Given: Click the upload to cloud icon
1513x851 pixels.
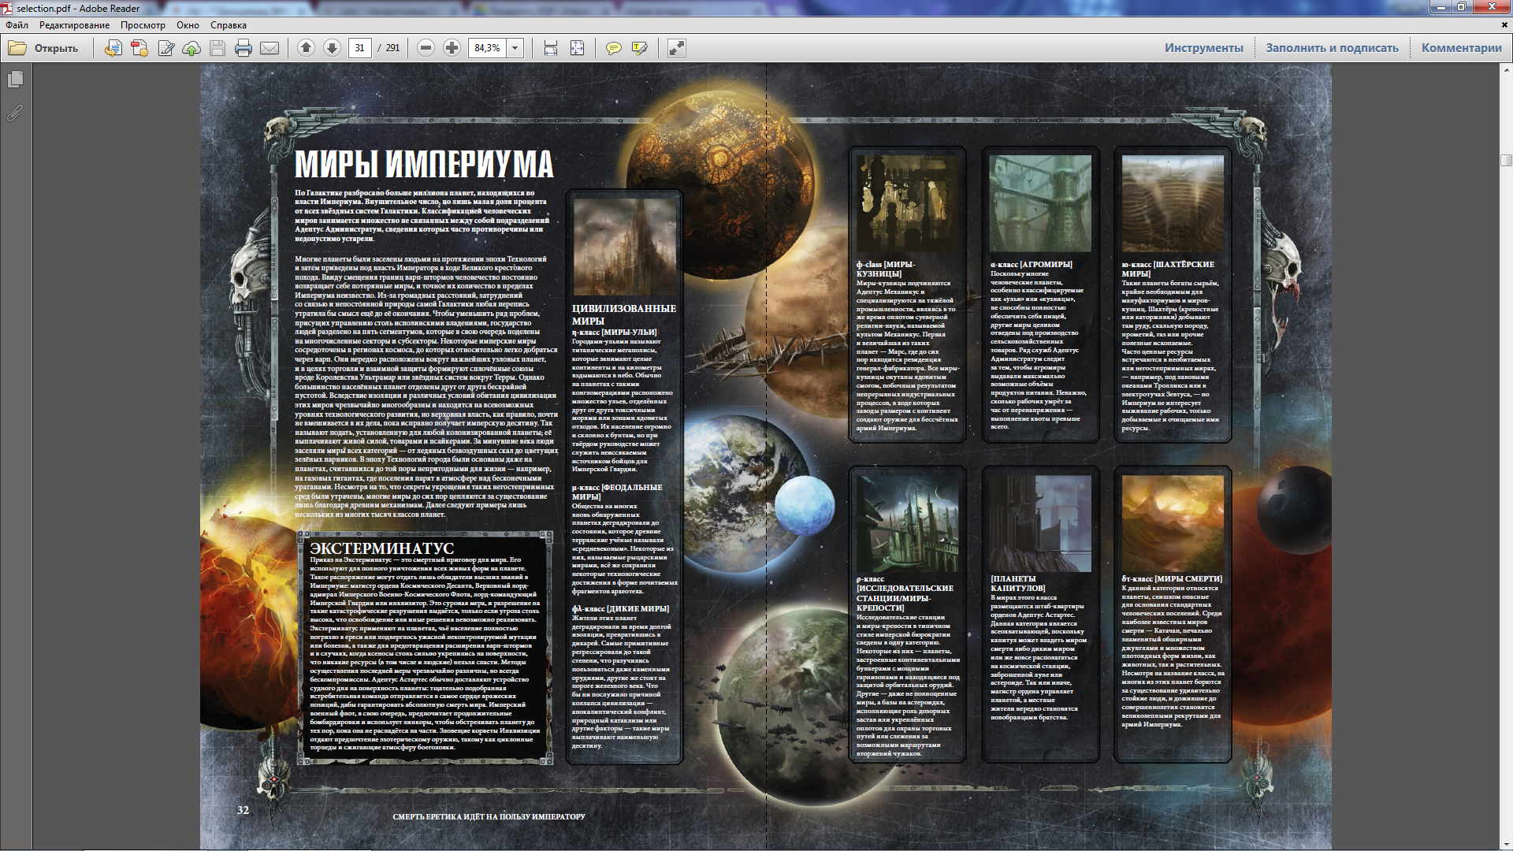Looking at the screenshot, I should click(x=191, y=48).
